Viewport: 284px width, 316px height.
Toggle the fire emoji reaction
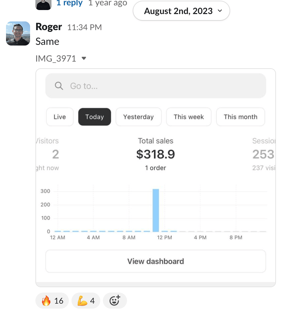pos(52,301)
